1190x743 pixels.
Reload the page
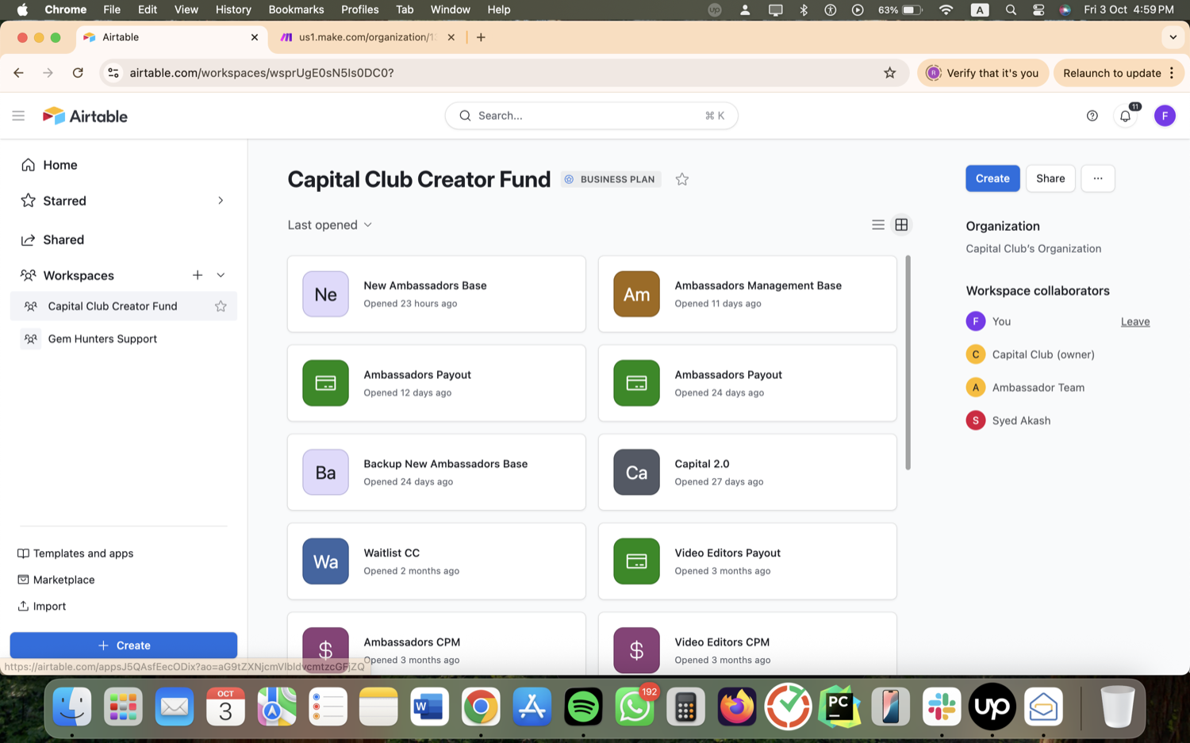tap(78, 73)
